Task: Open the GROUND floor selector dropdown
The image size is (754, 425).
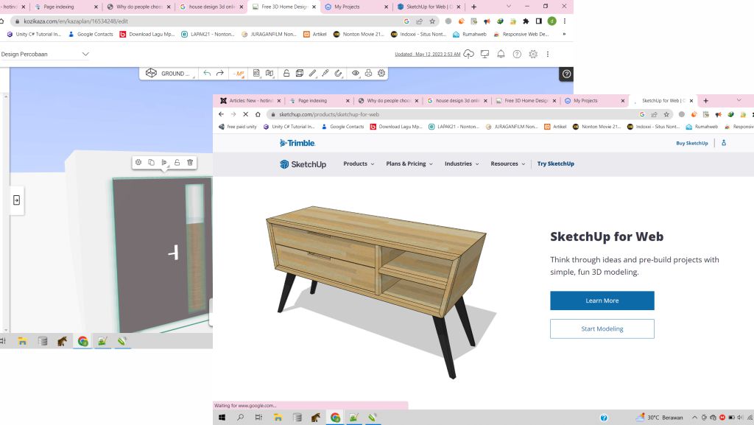Action: (175, 73)
